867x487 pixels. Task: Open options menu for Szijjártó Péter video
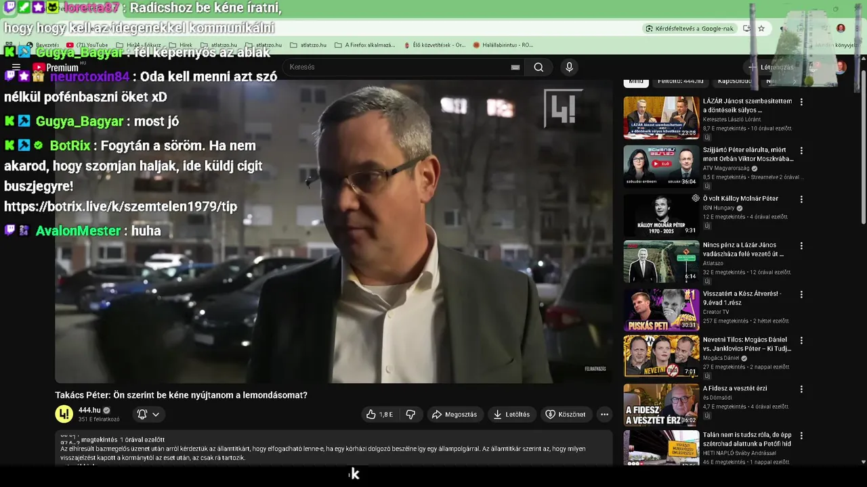click(801, 151)
